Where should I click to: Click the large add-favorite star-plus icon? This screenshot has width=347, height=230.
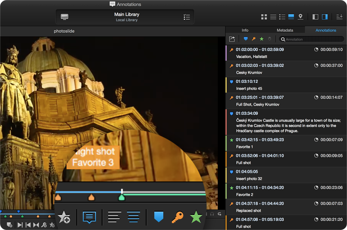point(64,217)
